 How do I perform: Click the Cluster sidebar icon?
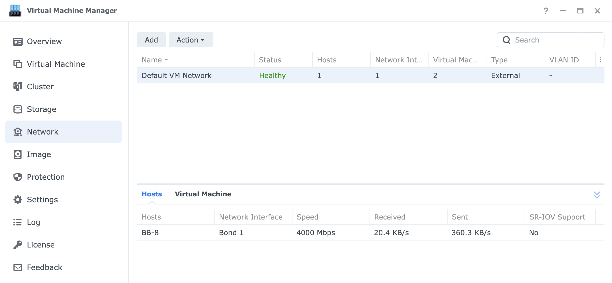[x=18, y=87]
